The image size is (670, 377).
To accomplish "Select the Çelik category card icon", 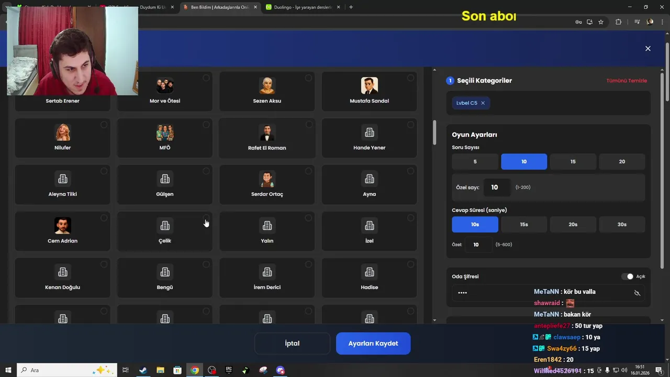I will (x=165, y=226).
